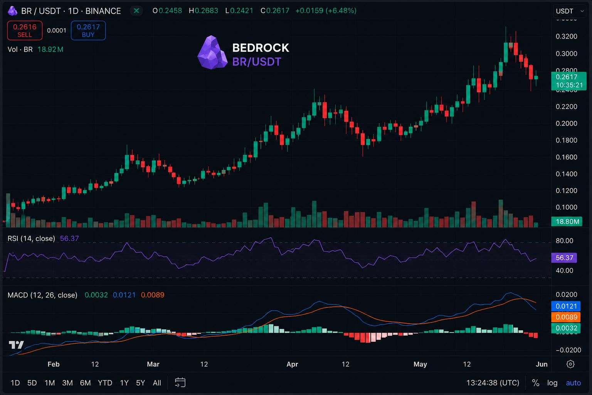Select the Vol · BR indicator legend
This screenshot has height=395, width=592.
coord(20,49)
